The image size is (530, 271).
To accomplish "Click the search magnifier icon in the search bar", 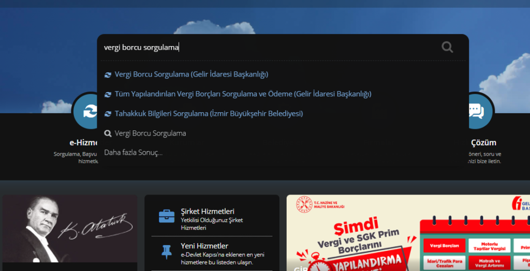I will tap(447, 48).
